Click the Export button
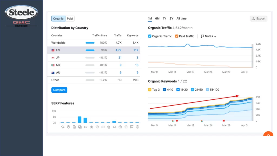This screenshot has height=156, width=277. pos(258,19)
